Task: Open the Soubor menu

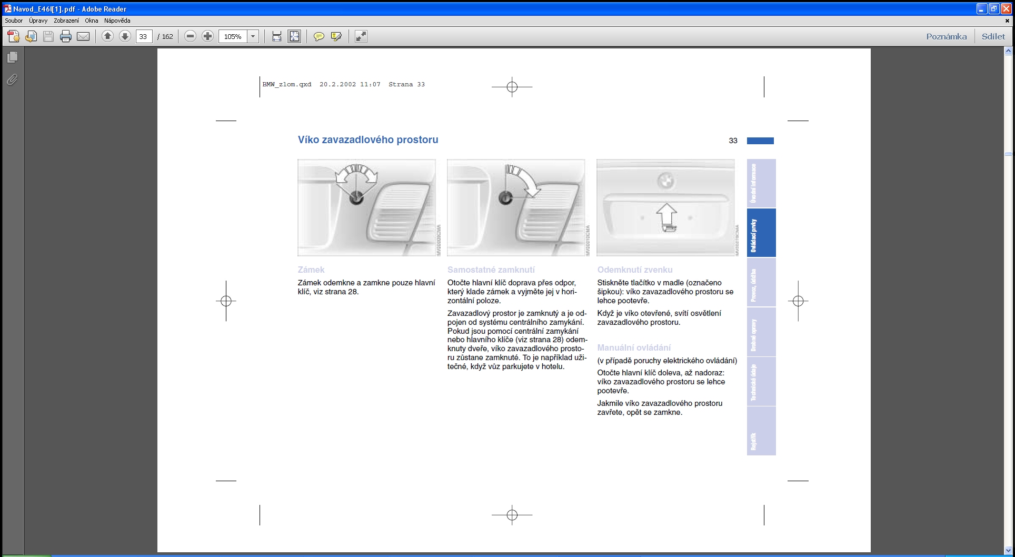Action: click(x=14, y=21)
